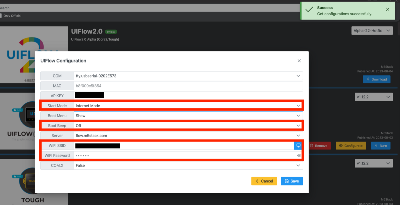Open the v1.12.2 dropdown for TOUGH firmware

point(374,163)
